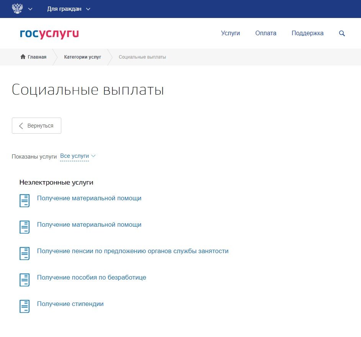Expand the chevron next to the emblem
Viewport: 361px width, 337px height.
click(x=30, y=9)
